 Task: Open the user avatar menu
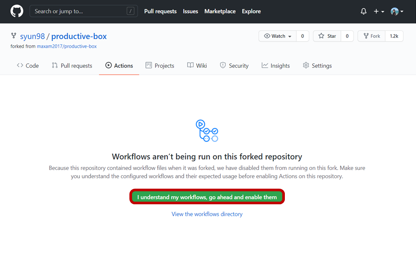click(397, 11)
